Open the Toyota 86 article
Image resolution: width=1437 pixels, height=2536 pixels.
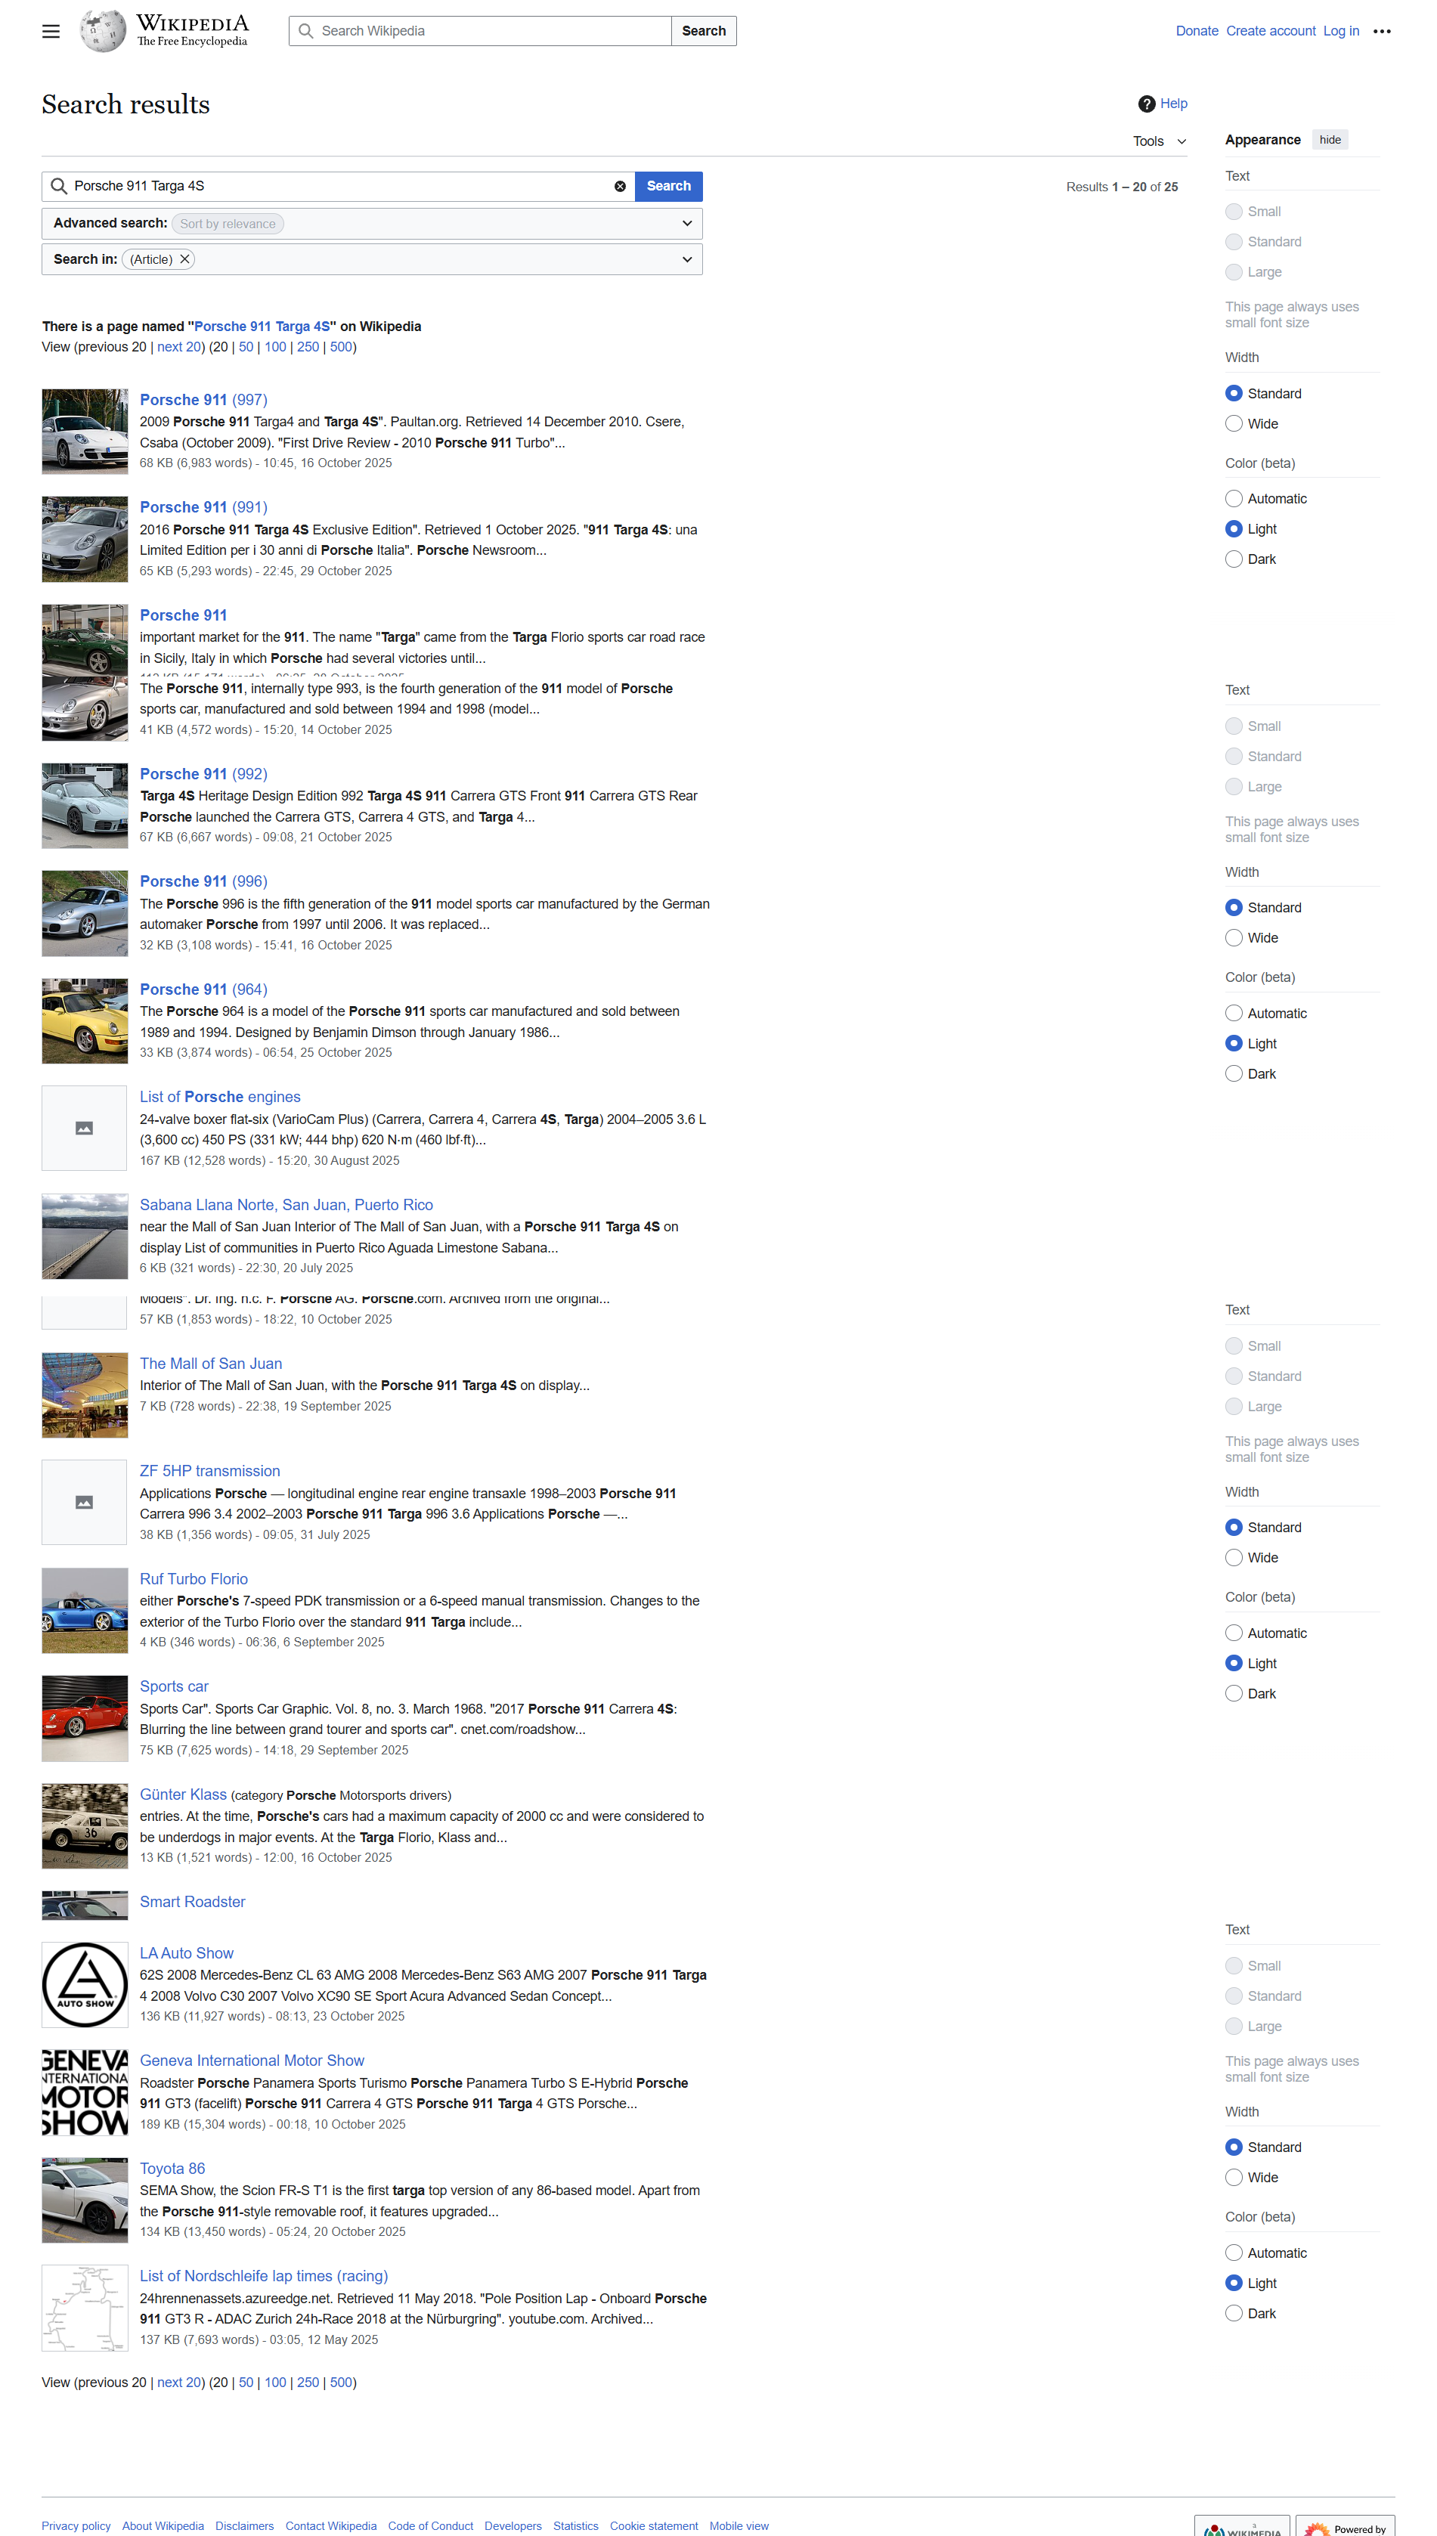172,2168
